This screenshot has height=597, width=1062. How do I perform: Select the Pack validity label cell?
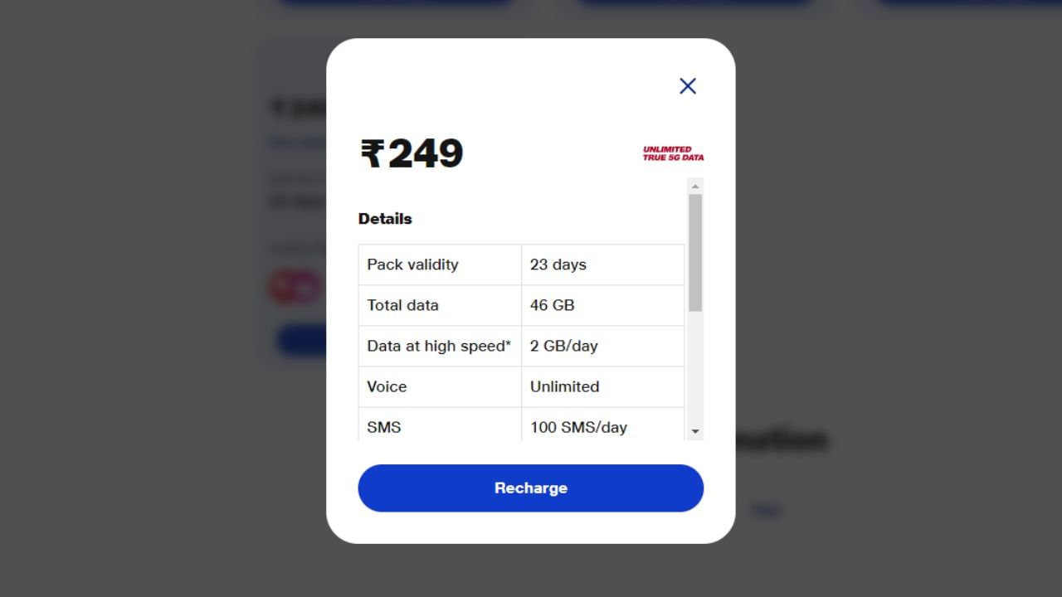440,265
